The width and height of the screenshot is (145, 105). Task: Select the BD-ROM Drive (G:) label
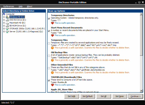pos(18,26)
